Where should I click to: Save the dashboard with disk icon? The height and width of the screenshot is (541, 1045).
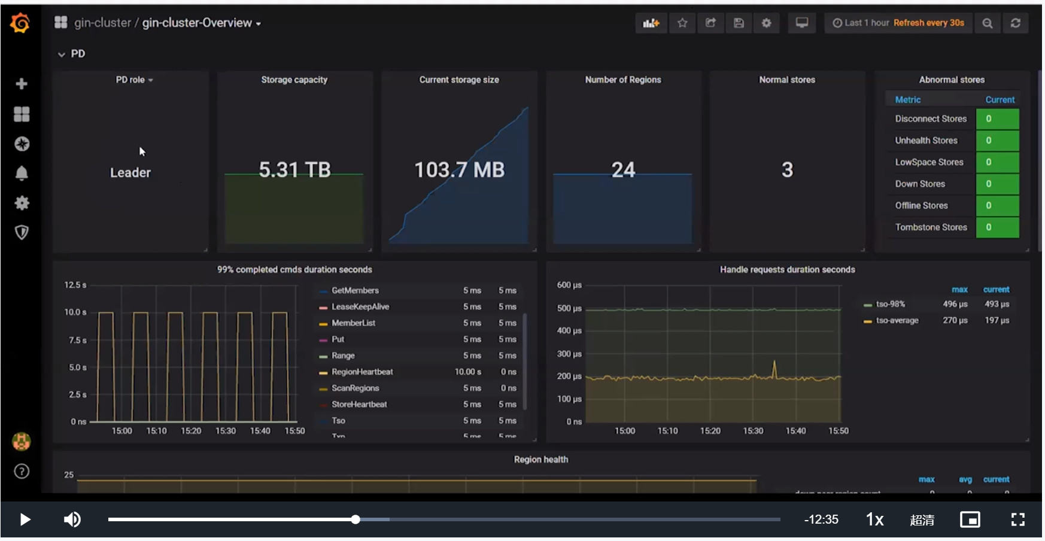pyautogui.click(x=739, y=23)
